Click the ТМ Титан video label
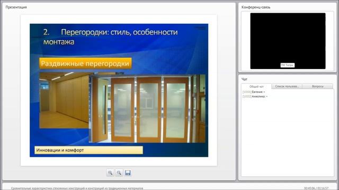 (287, 65)
